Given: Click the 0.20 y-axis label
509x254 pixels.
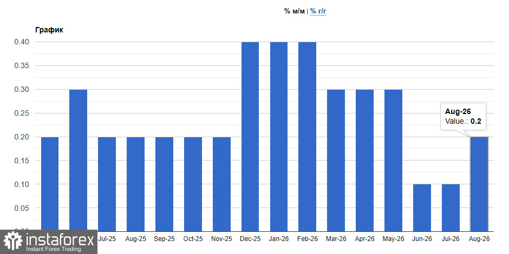Looking at the screenshot, I should click(x=22, y=137).
